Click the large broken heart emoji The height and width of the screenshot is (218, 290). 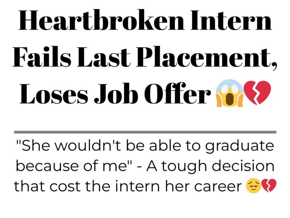[257, 93]
